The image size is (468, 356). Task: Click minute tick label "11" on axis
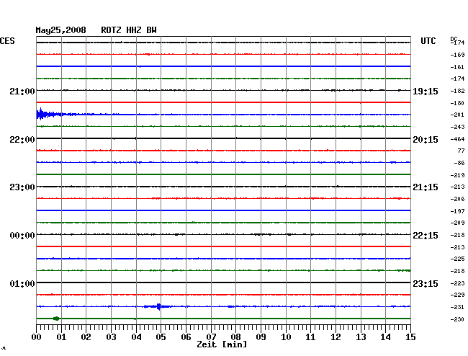click(310, 337)
